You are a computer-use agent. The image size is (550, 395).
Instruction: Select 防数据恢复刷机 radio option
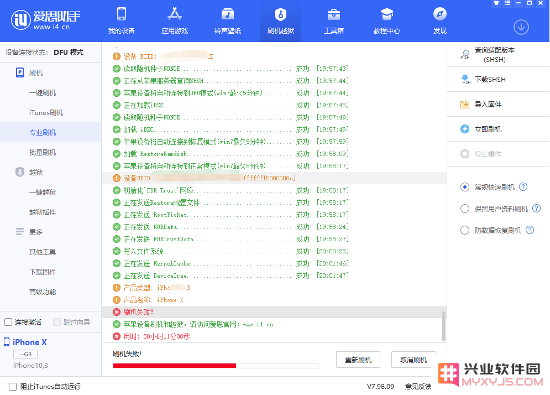pyautogui.click(x=465, y=230)
